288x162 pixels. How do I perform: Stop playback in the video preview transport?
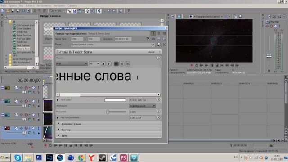pos(217,65)
